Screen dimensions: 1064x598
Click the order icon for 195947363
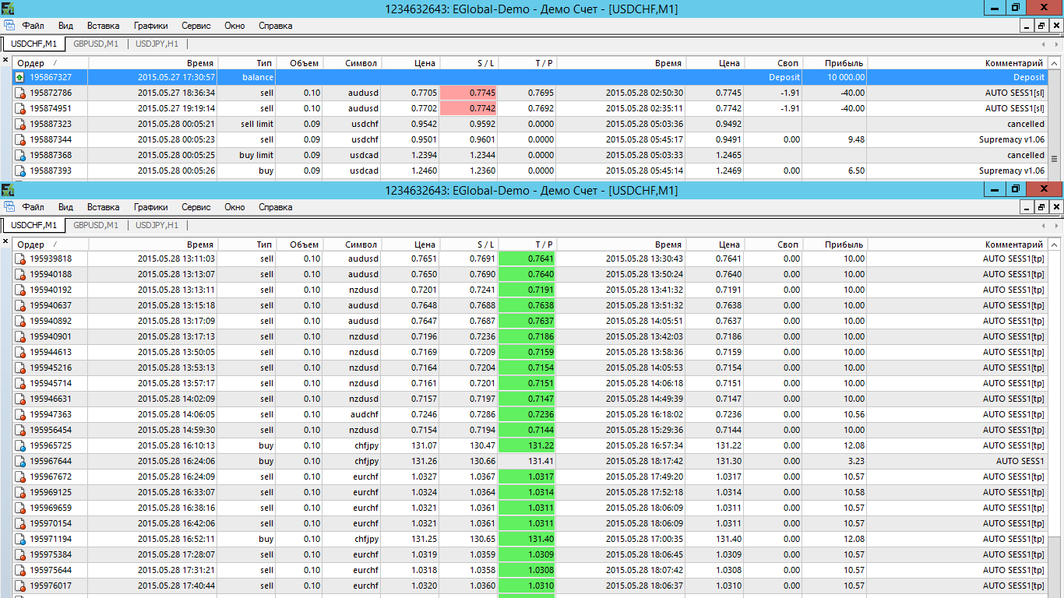point(20,414)
